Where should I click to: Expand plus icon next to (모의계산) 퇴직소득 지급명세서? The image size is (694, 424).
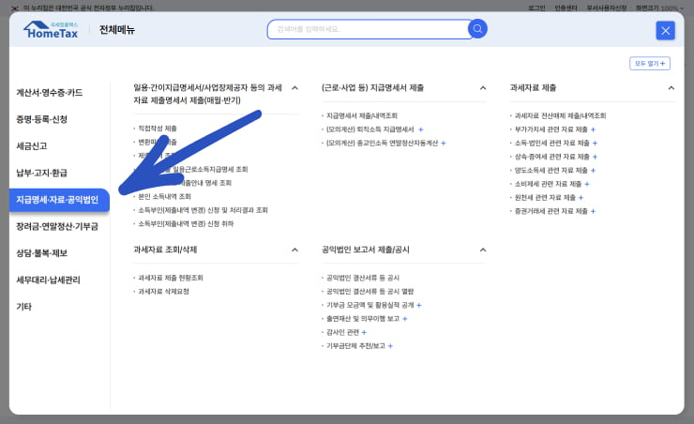pyautogui.click(x=421, y=129)
